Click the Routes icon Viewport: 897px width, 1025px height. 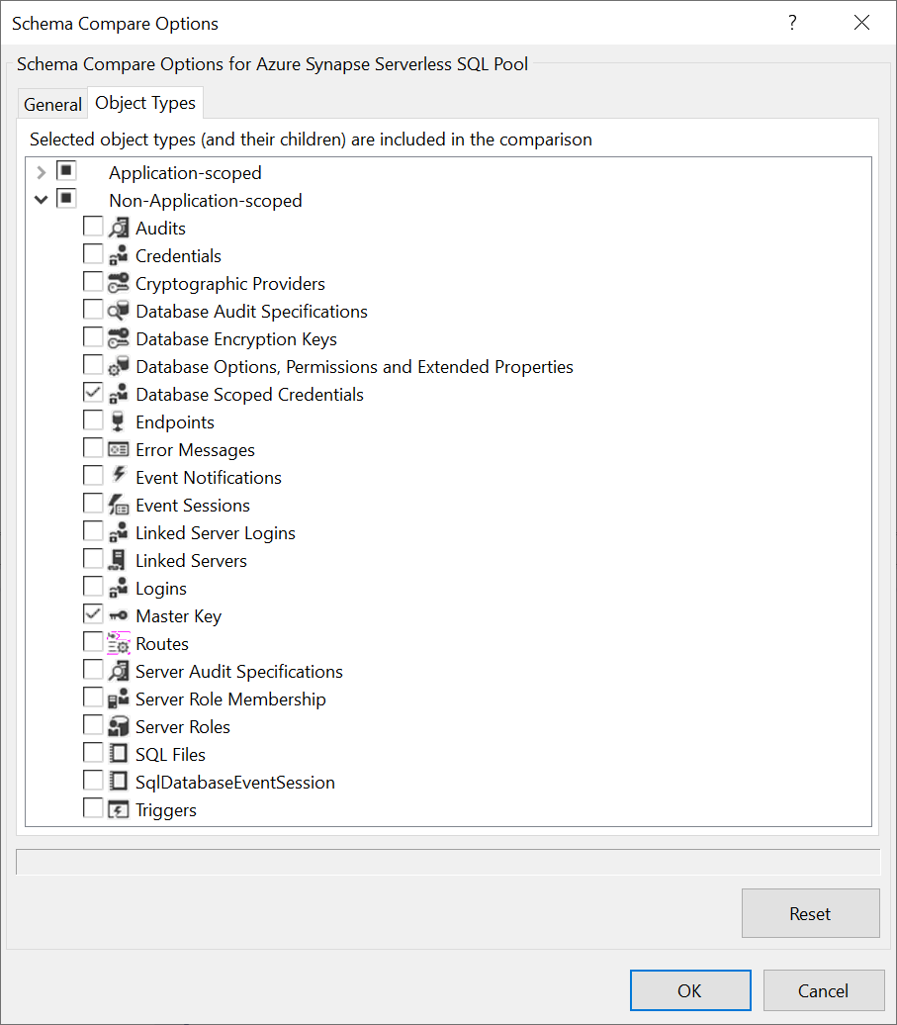click(x=119, y=643)
